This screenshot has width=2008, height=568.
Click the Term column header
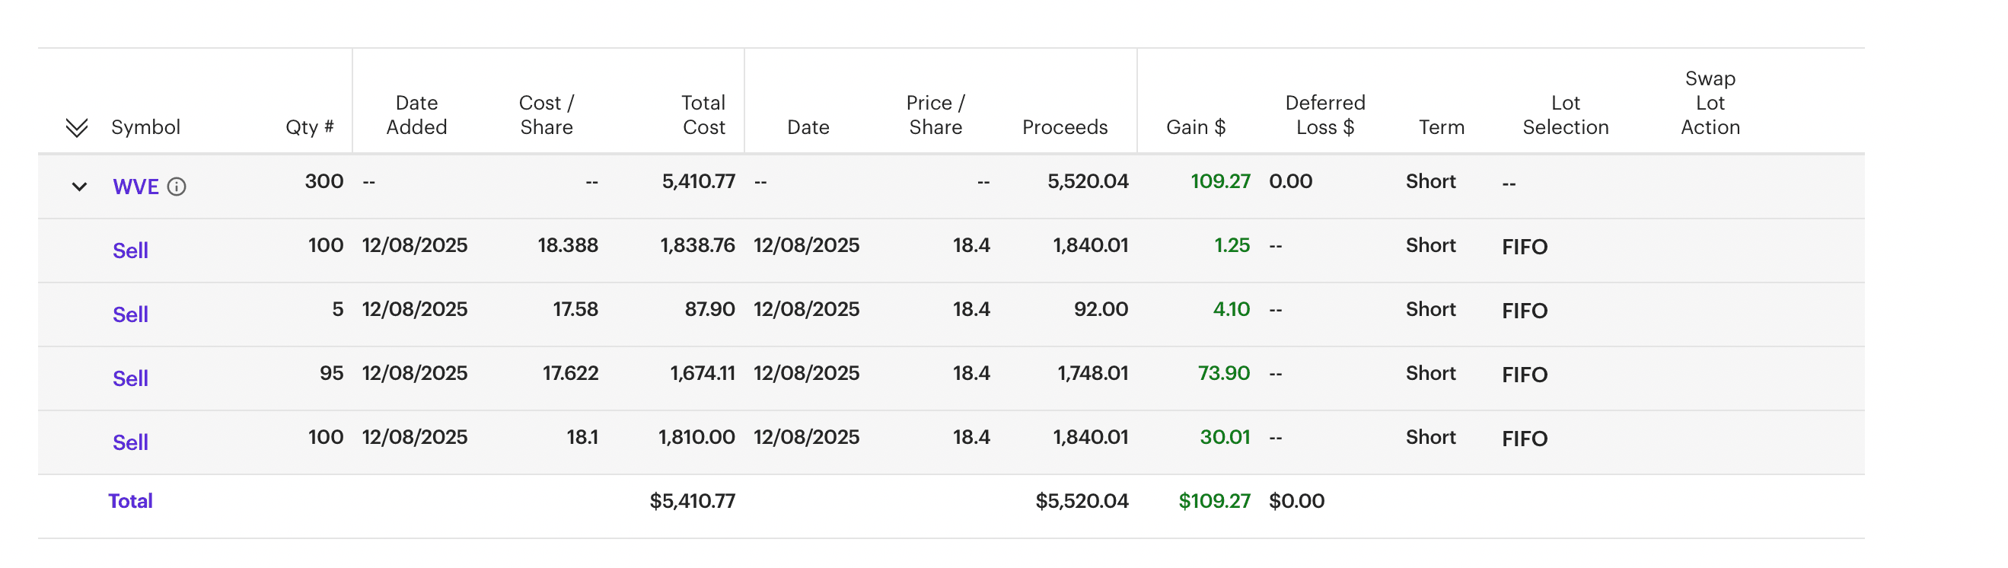(1440, 127)
